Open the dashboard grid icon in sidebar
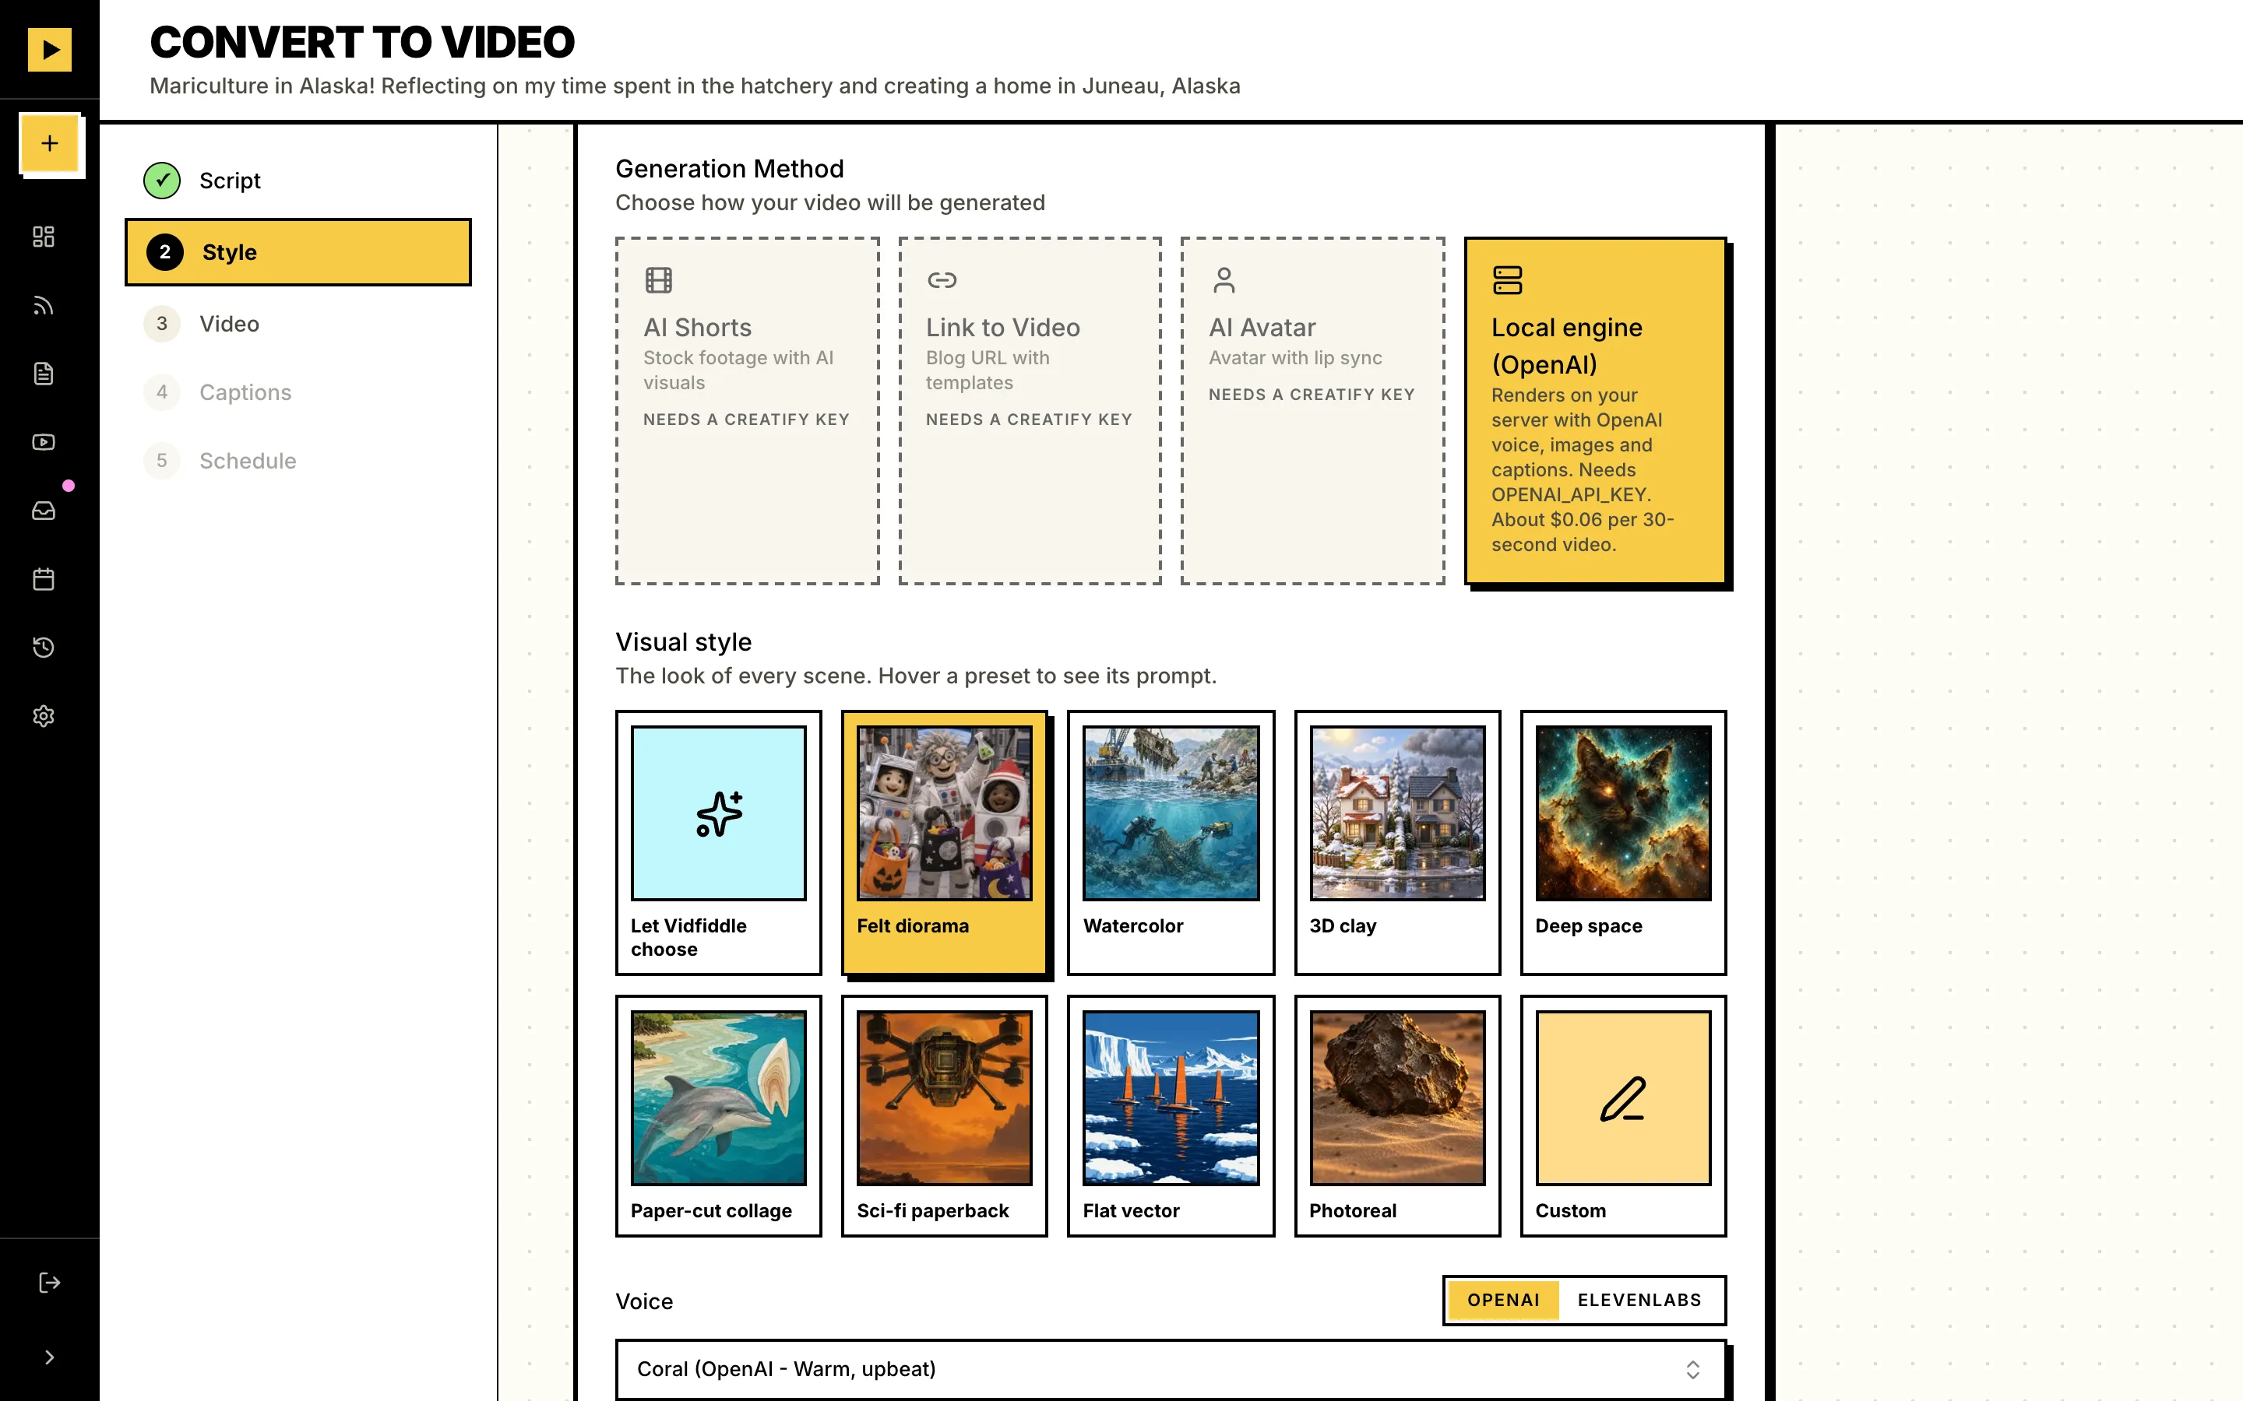 (44, 237)
